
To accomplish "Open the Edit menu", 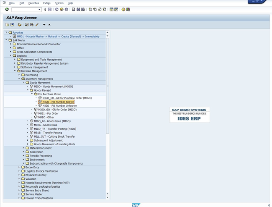I will tap(22, 3).
